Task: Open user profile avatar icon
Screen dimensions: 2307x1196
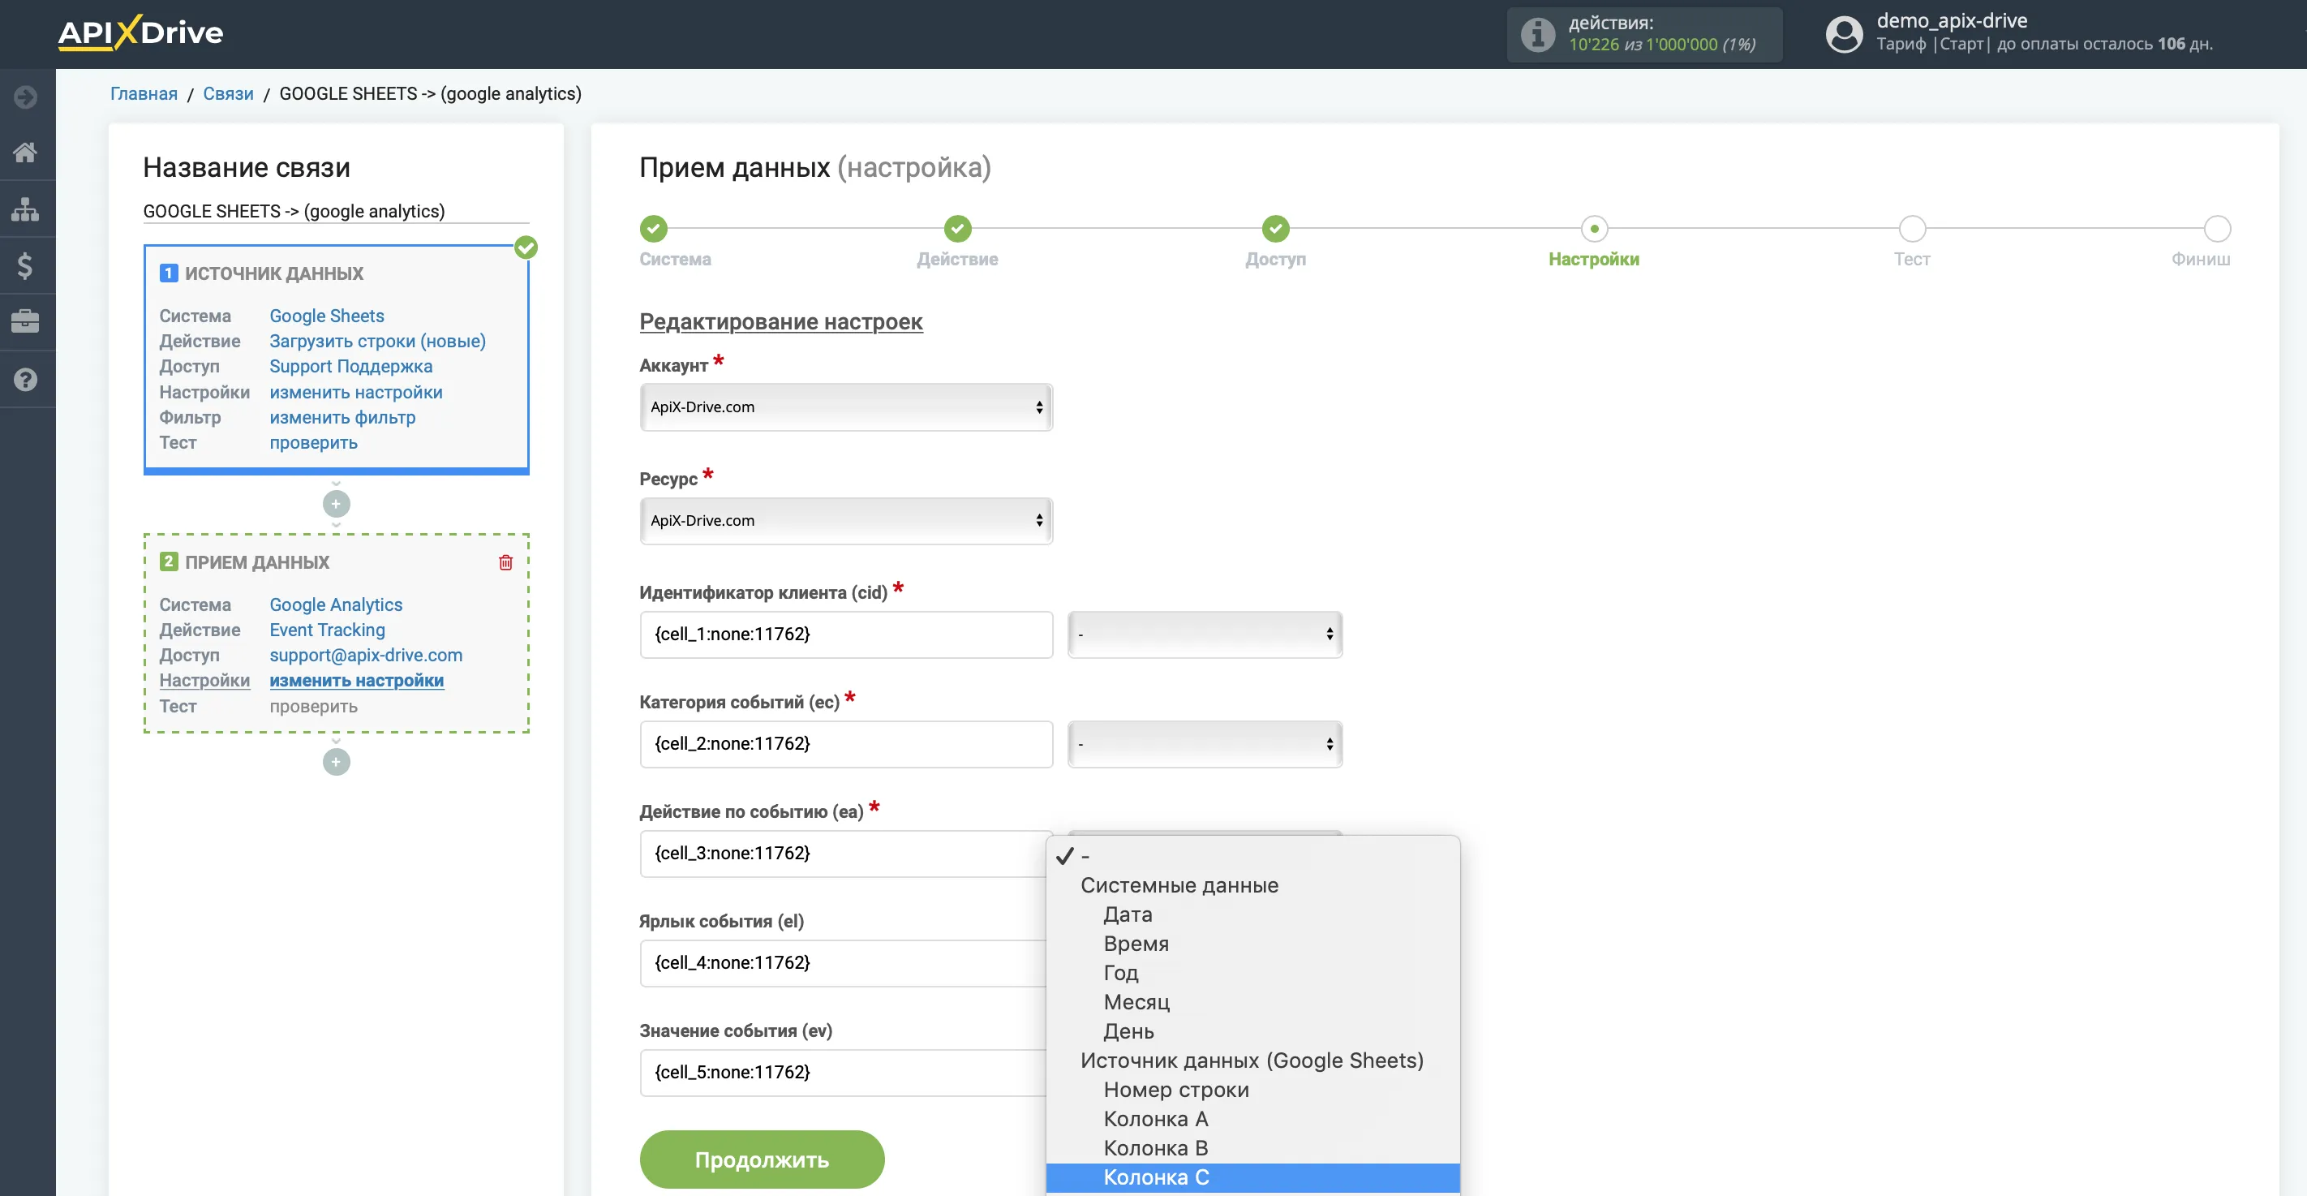Action: click(x=1844, y=34)
